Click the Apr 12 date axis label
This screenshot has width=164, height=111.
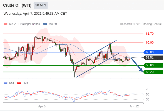(x=134, y=106)
